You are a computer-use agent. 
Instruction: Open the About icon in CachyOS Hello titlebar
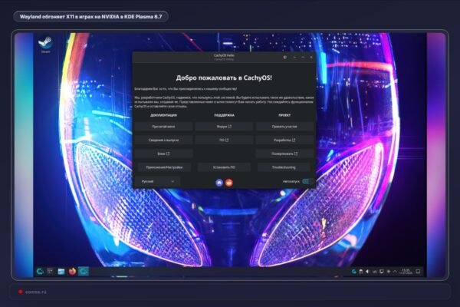[x=284, y=58]
